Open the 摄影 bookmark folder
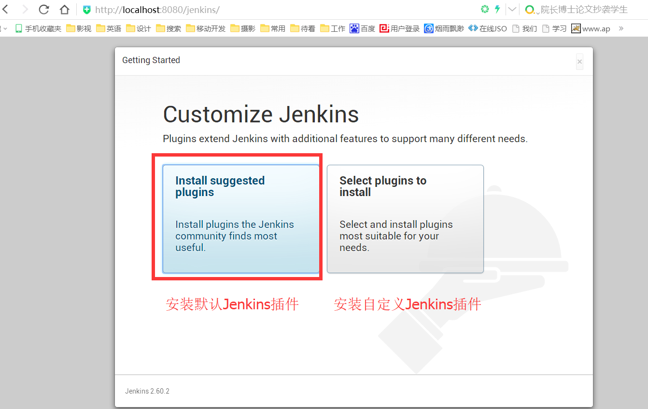Screen dimensions: 648x409 click(x=243, y=28)
